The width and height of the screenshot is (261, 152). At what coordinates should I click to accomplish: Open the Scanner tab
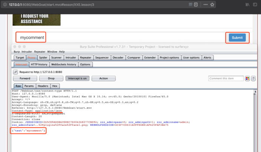coord(56,57)
